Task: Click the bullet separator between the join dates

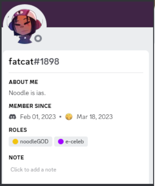Action: 60,117
